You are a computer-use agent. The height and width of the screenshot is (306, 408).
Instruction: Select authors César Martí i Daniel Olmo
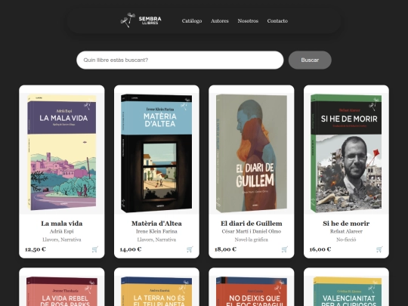click(252, 231)
